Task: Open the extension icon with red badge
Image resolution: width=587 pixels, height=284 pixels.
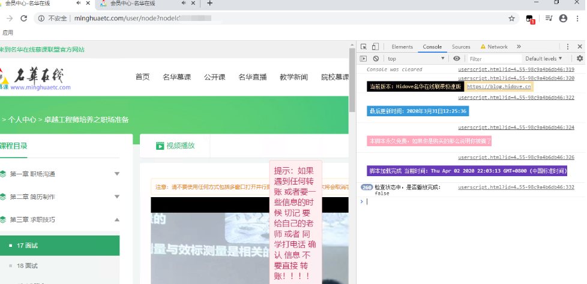Action: pos(530,19)
